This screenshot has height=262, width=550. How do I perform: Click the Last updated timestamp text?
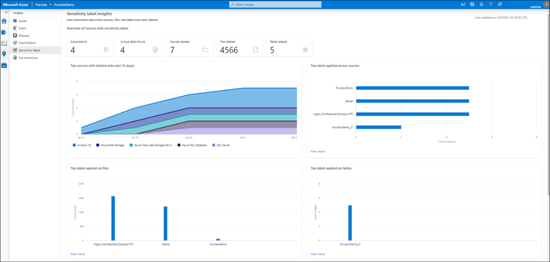tap(500, 17)
